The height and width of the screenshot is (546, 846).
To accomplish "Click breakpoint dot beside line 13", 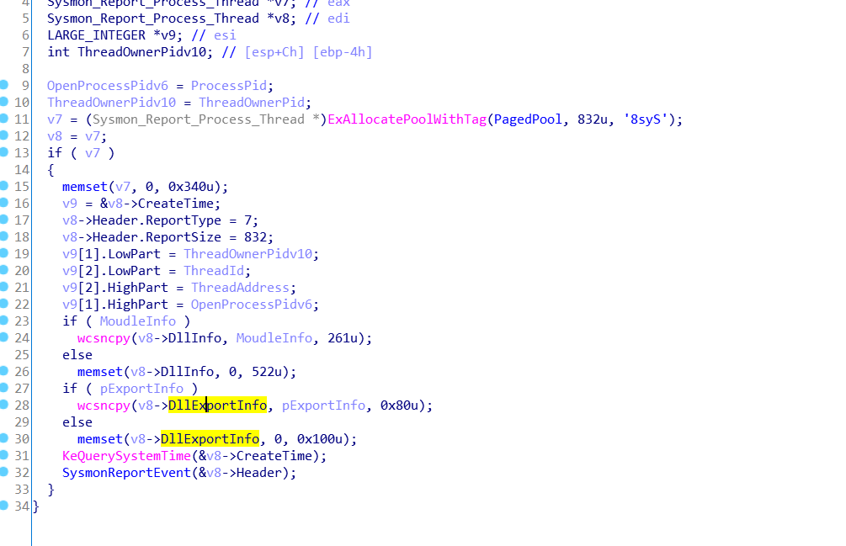I will click(3, 151).
